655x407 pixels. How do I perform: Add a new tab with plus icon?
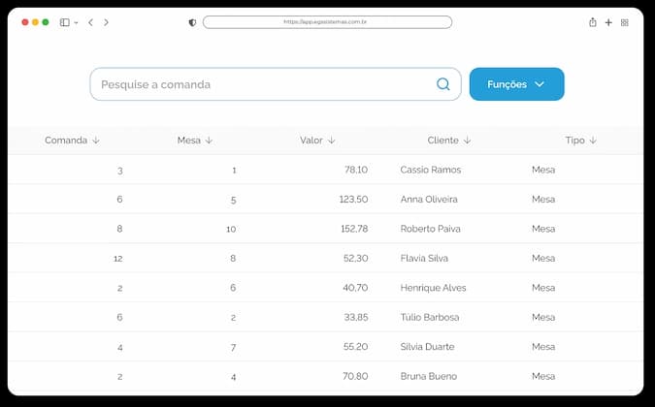608,22
